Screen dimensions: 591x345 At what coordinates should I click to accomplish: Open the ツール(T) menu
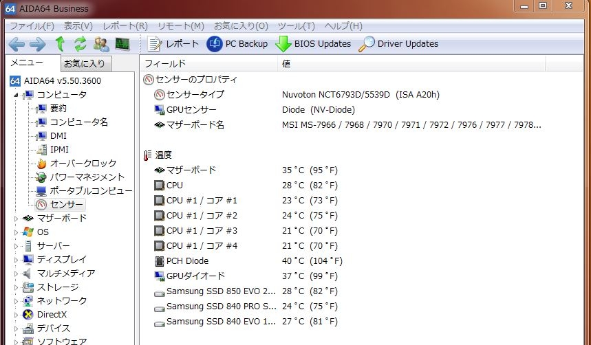tap(297, 26)
